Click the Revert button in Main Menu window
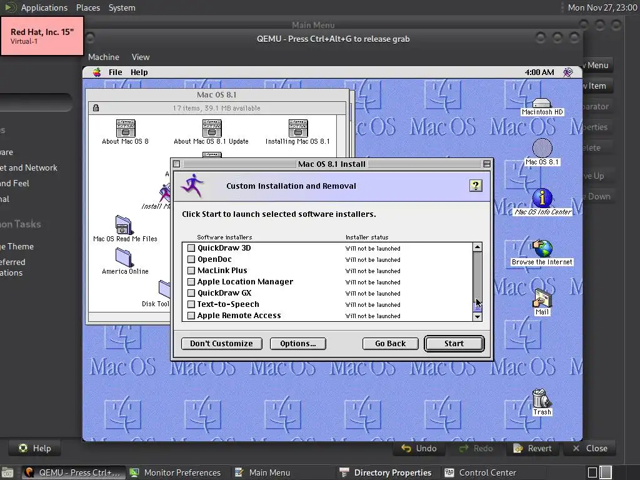The height and width of the screenshot is (480, 640). 532,448
